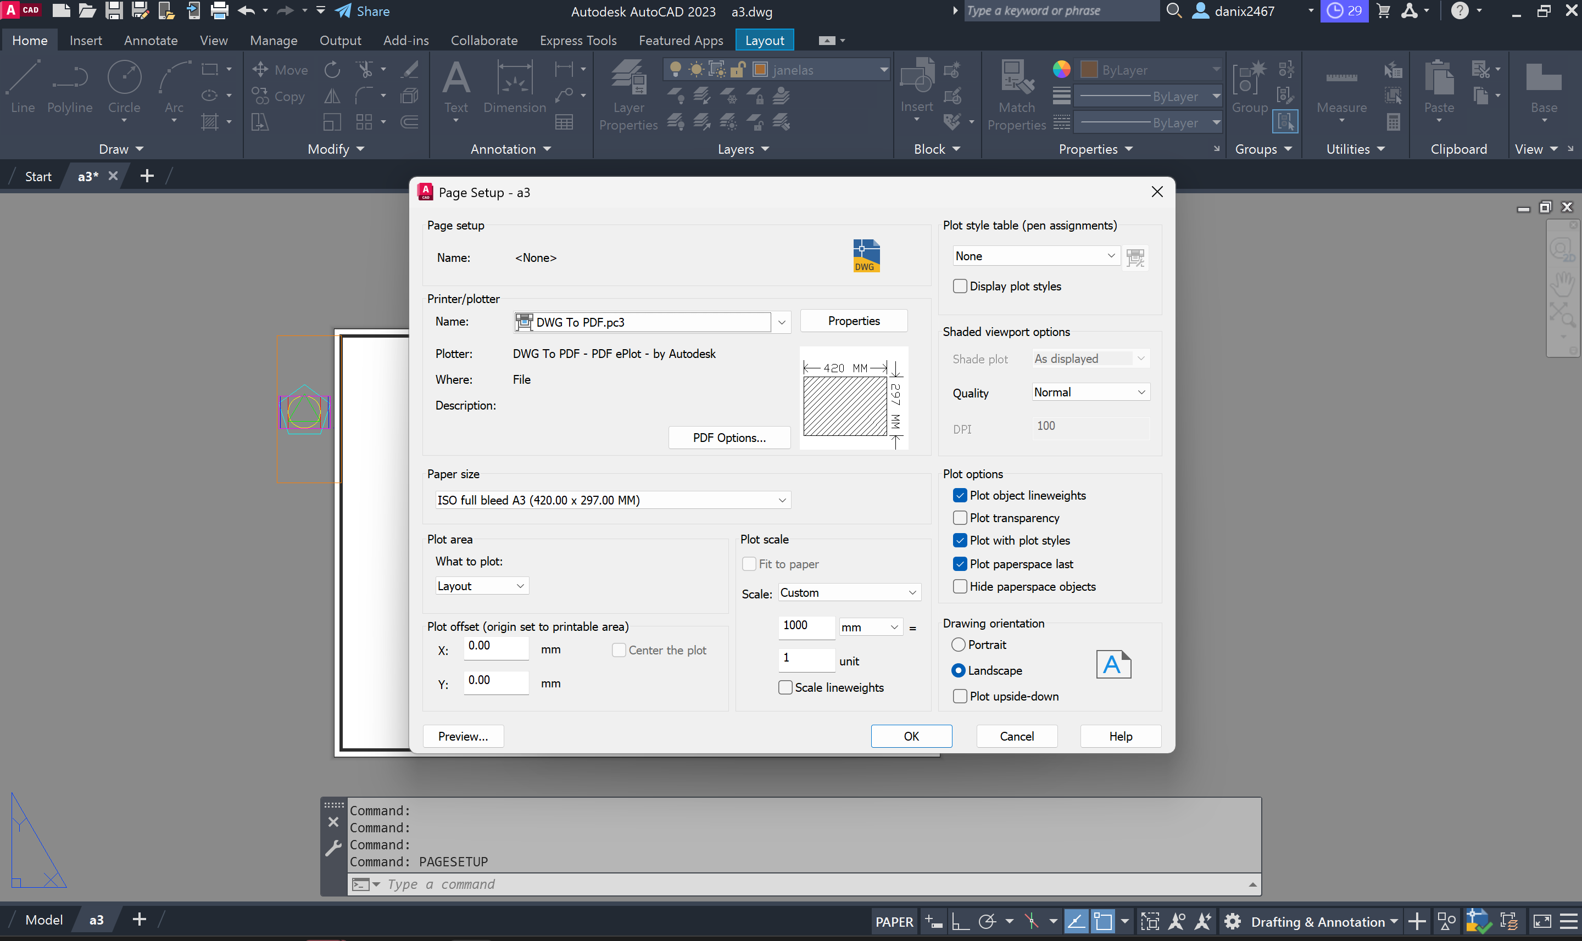The width and height of the screenshot is (1582, 941).
Task: Click the plot style table editor icon
Action: click(1135, 257)
